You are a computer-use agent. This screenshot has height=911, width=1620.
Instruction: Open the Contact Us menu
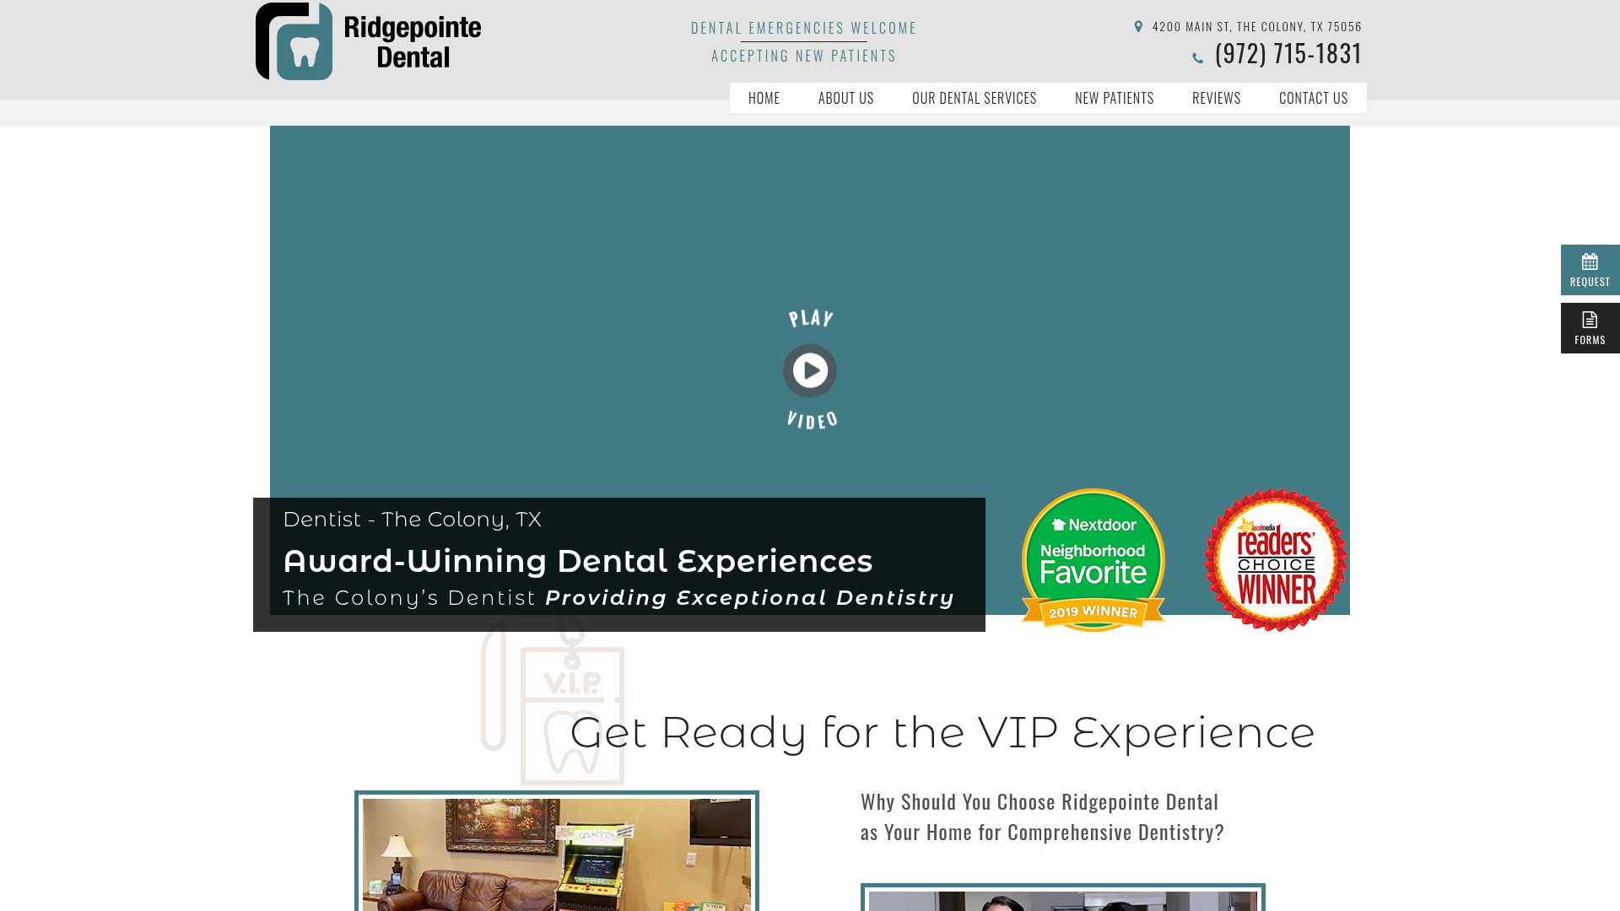(1314, 98)
